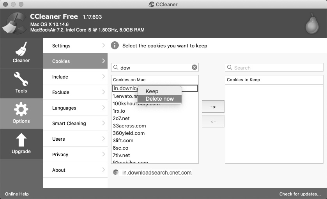Click the CCleaner logo in header
Image resolution: width=327 pixels, height=199 pixels.
14,23
